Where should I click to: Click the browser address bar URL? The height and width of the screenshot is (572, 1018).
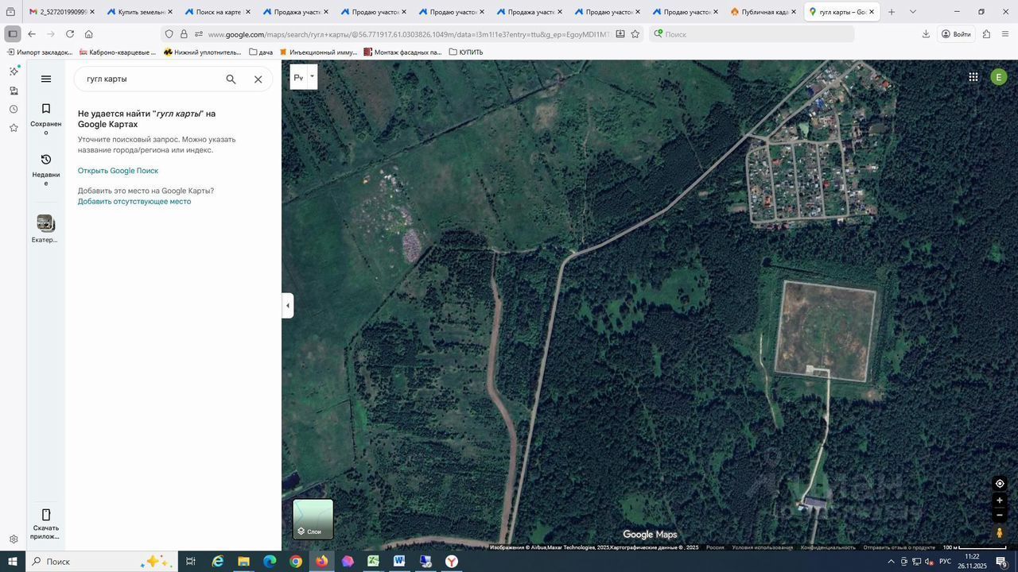(x=408, y=34)
